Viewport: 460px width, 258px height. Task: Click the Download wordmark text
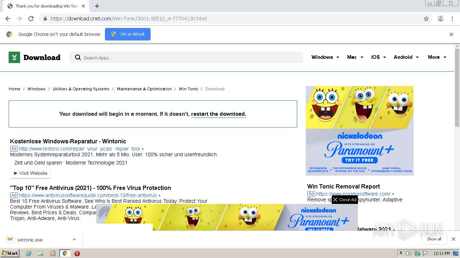click(42, 57)
